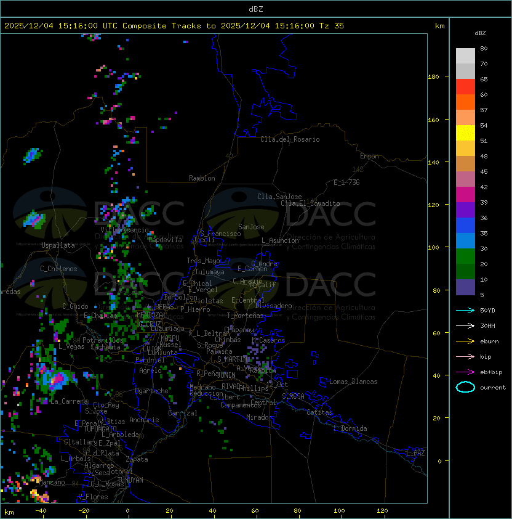
Task: Click the cyan 50YD track arrow in legend
Action: click(x=465, y=310)
